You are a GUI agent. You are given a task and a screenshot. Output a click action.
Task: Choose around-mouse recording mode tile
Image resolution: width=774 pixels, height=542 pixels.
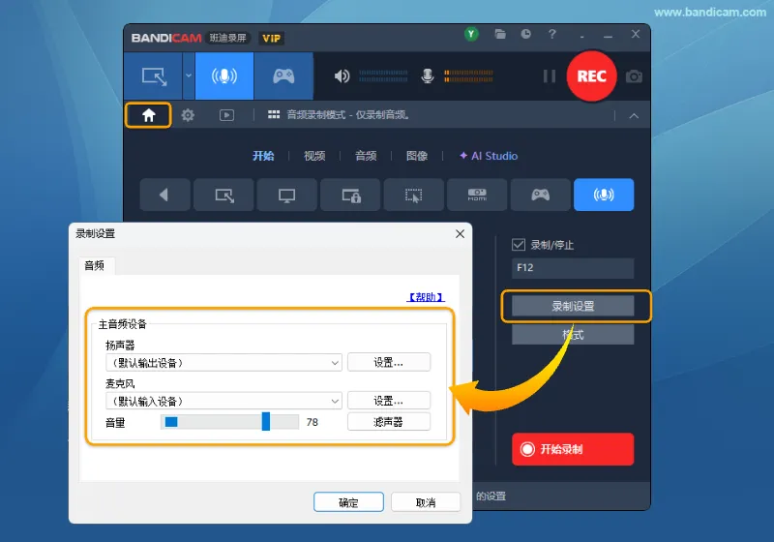(x=414, y=195)
